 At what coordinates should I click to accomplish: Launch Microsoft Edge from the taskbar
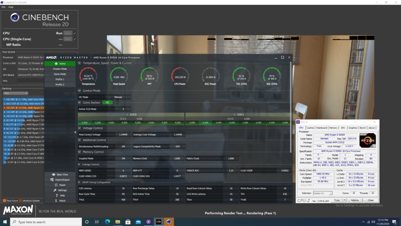pos(107,222)
